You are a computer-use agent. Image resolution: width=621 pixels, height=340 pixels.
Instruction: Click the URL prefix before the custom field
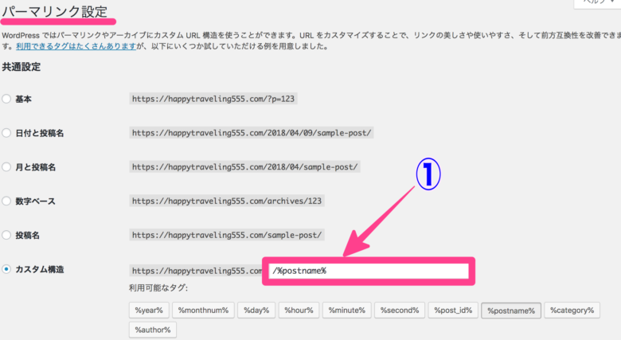click(x=197, y=271)
